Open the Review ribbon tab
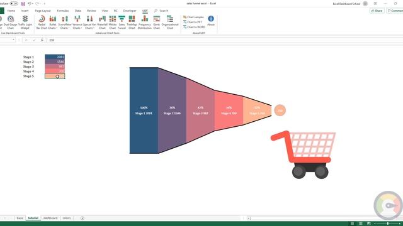This screenshot has width=403, height=226. click(x=91, y=11)
